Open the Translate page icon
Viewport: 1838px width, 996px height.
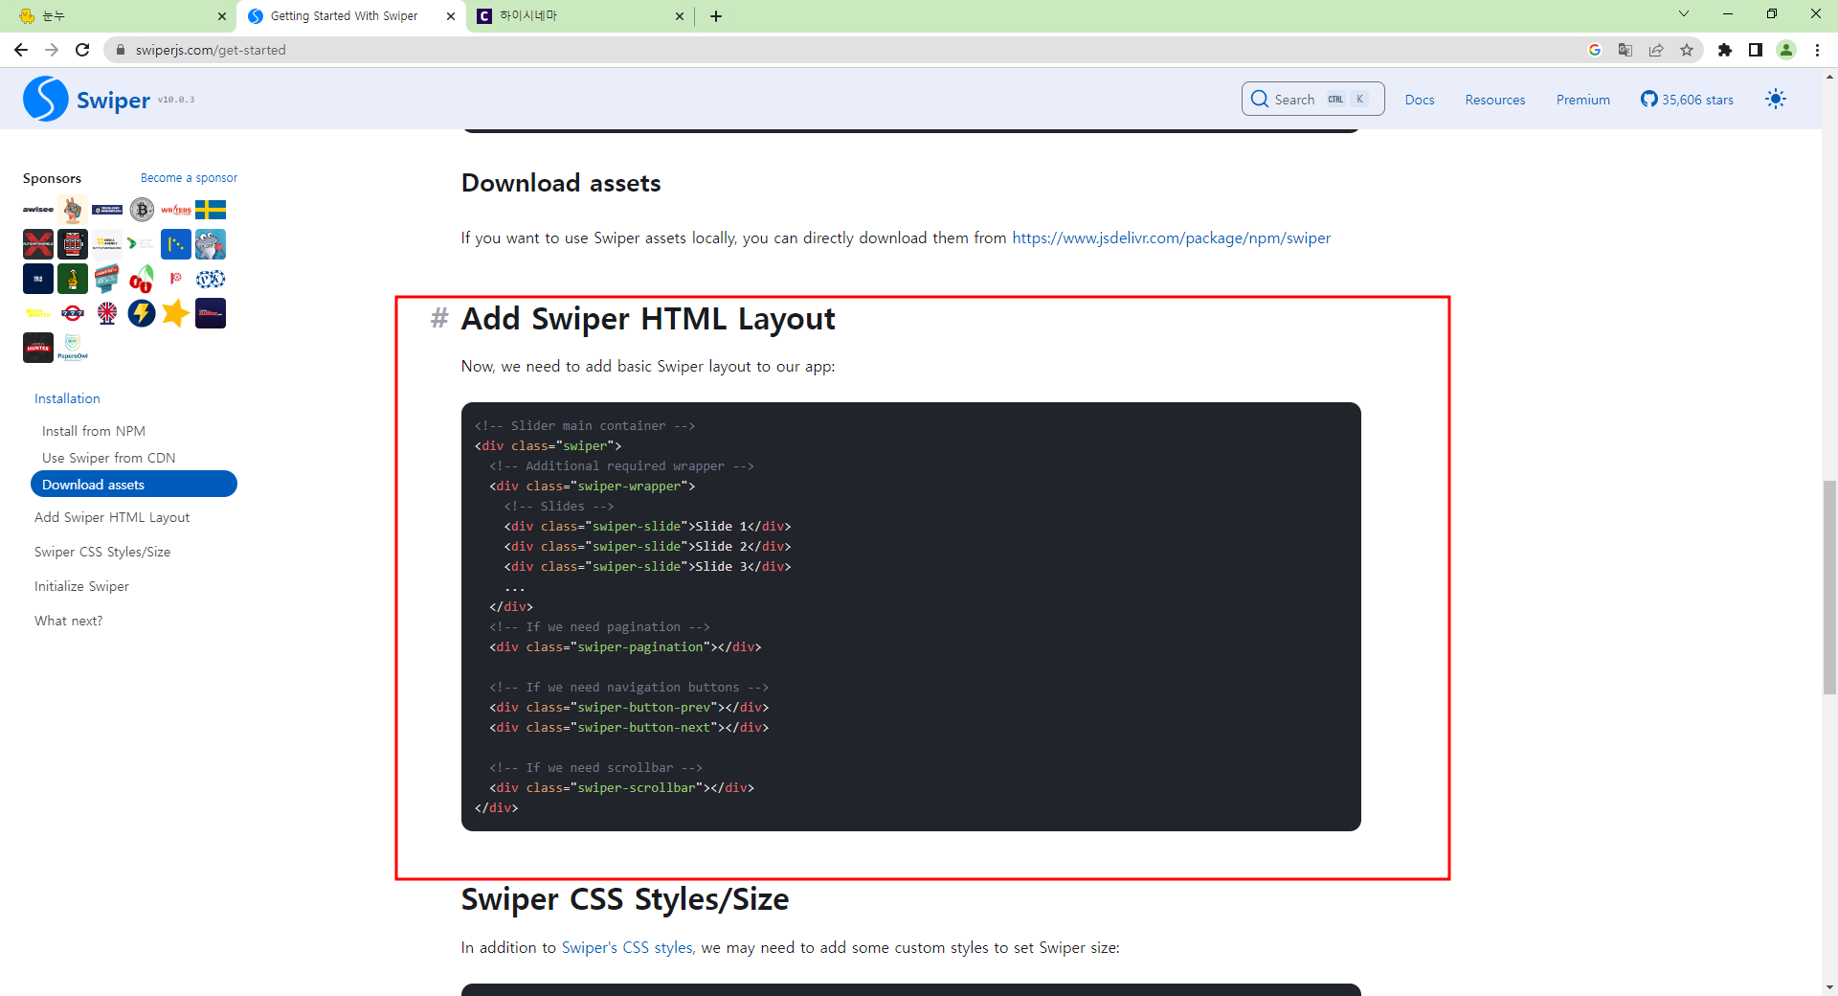tap(1625, 50)
